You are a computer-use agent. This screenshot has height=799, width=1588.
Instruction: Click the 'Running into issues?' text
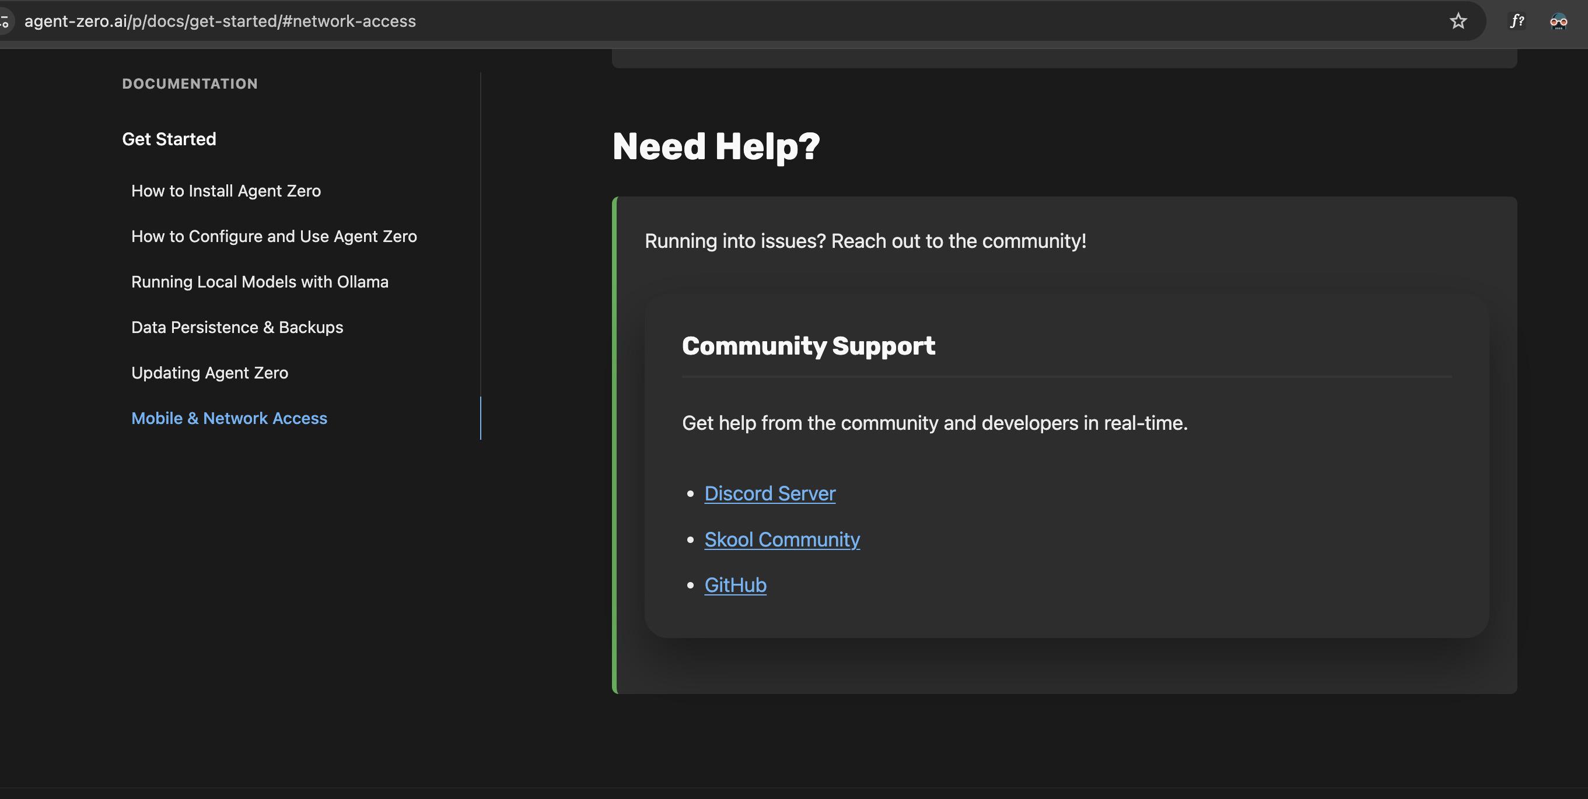865,241
